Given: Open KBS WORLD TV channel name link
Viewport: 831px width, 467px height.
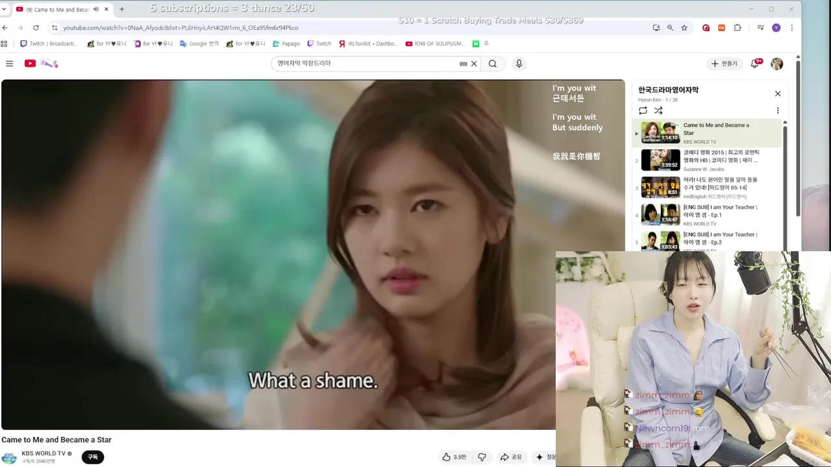Looking at the screenshot, I should [43, 453].
